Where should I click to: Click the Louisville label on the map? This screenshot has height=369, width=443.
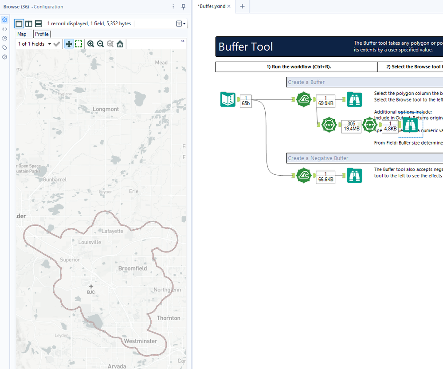coord(90,242)
